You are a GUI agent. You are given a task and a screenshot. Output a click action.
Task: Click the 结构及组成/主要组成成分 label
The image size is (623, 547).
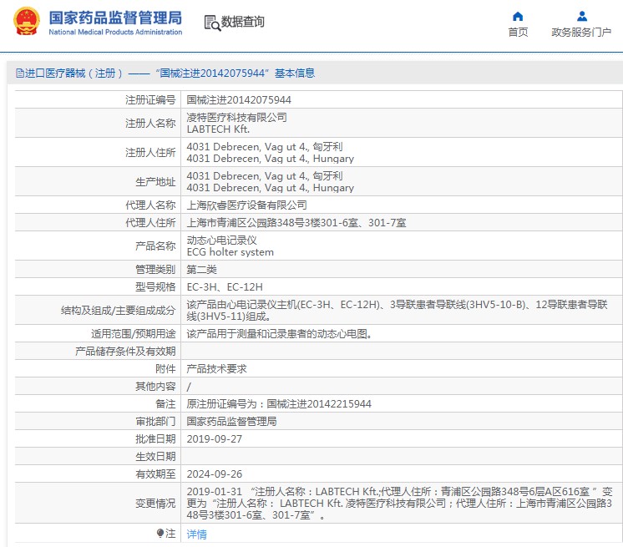[x=118, y=310]
